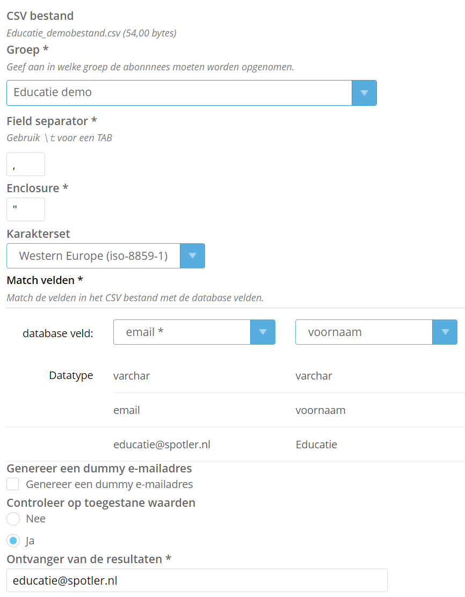Click the email database field arrow
The image size is (465, 597).
click(x=263, y=332)
